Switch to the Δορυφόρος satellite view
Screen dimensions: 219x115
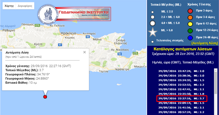pos(25,6)
